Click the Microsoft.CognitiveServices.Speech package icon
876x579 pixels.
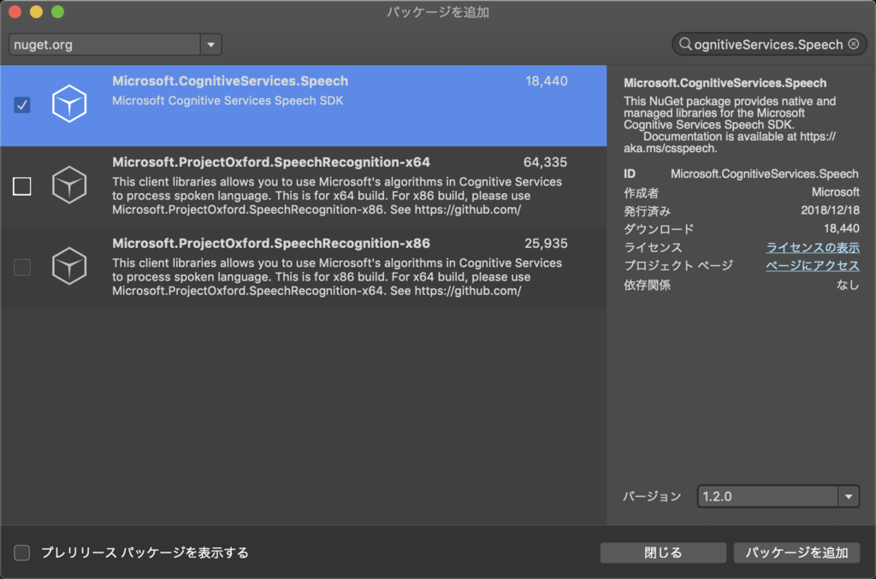(68, 103)
